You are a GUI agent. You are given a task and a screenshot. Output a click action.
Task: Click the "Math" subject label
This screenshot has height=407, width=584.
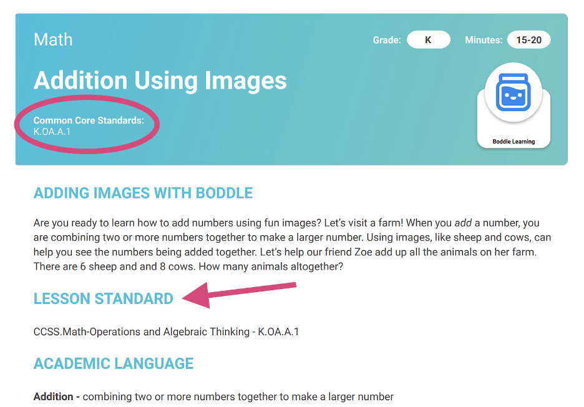point(53,40)
